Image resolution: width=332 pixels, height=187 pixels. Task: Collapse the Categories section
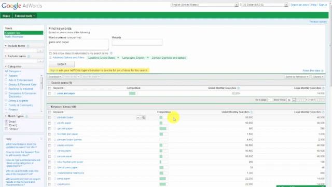click(6, 66)
